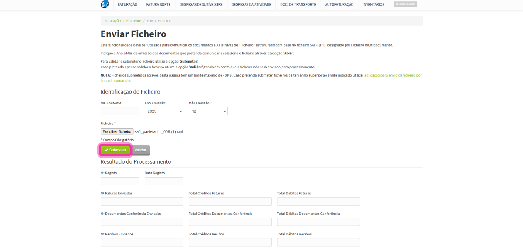Focus the NIF Emitente input field
523x248 pixels.
tap(120, 111)
